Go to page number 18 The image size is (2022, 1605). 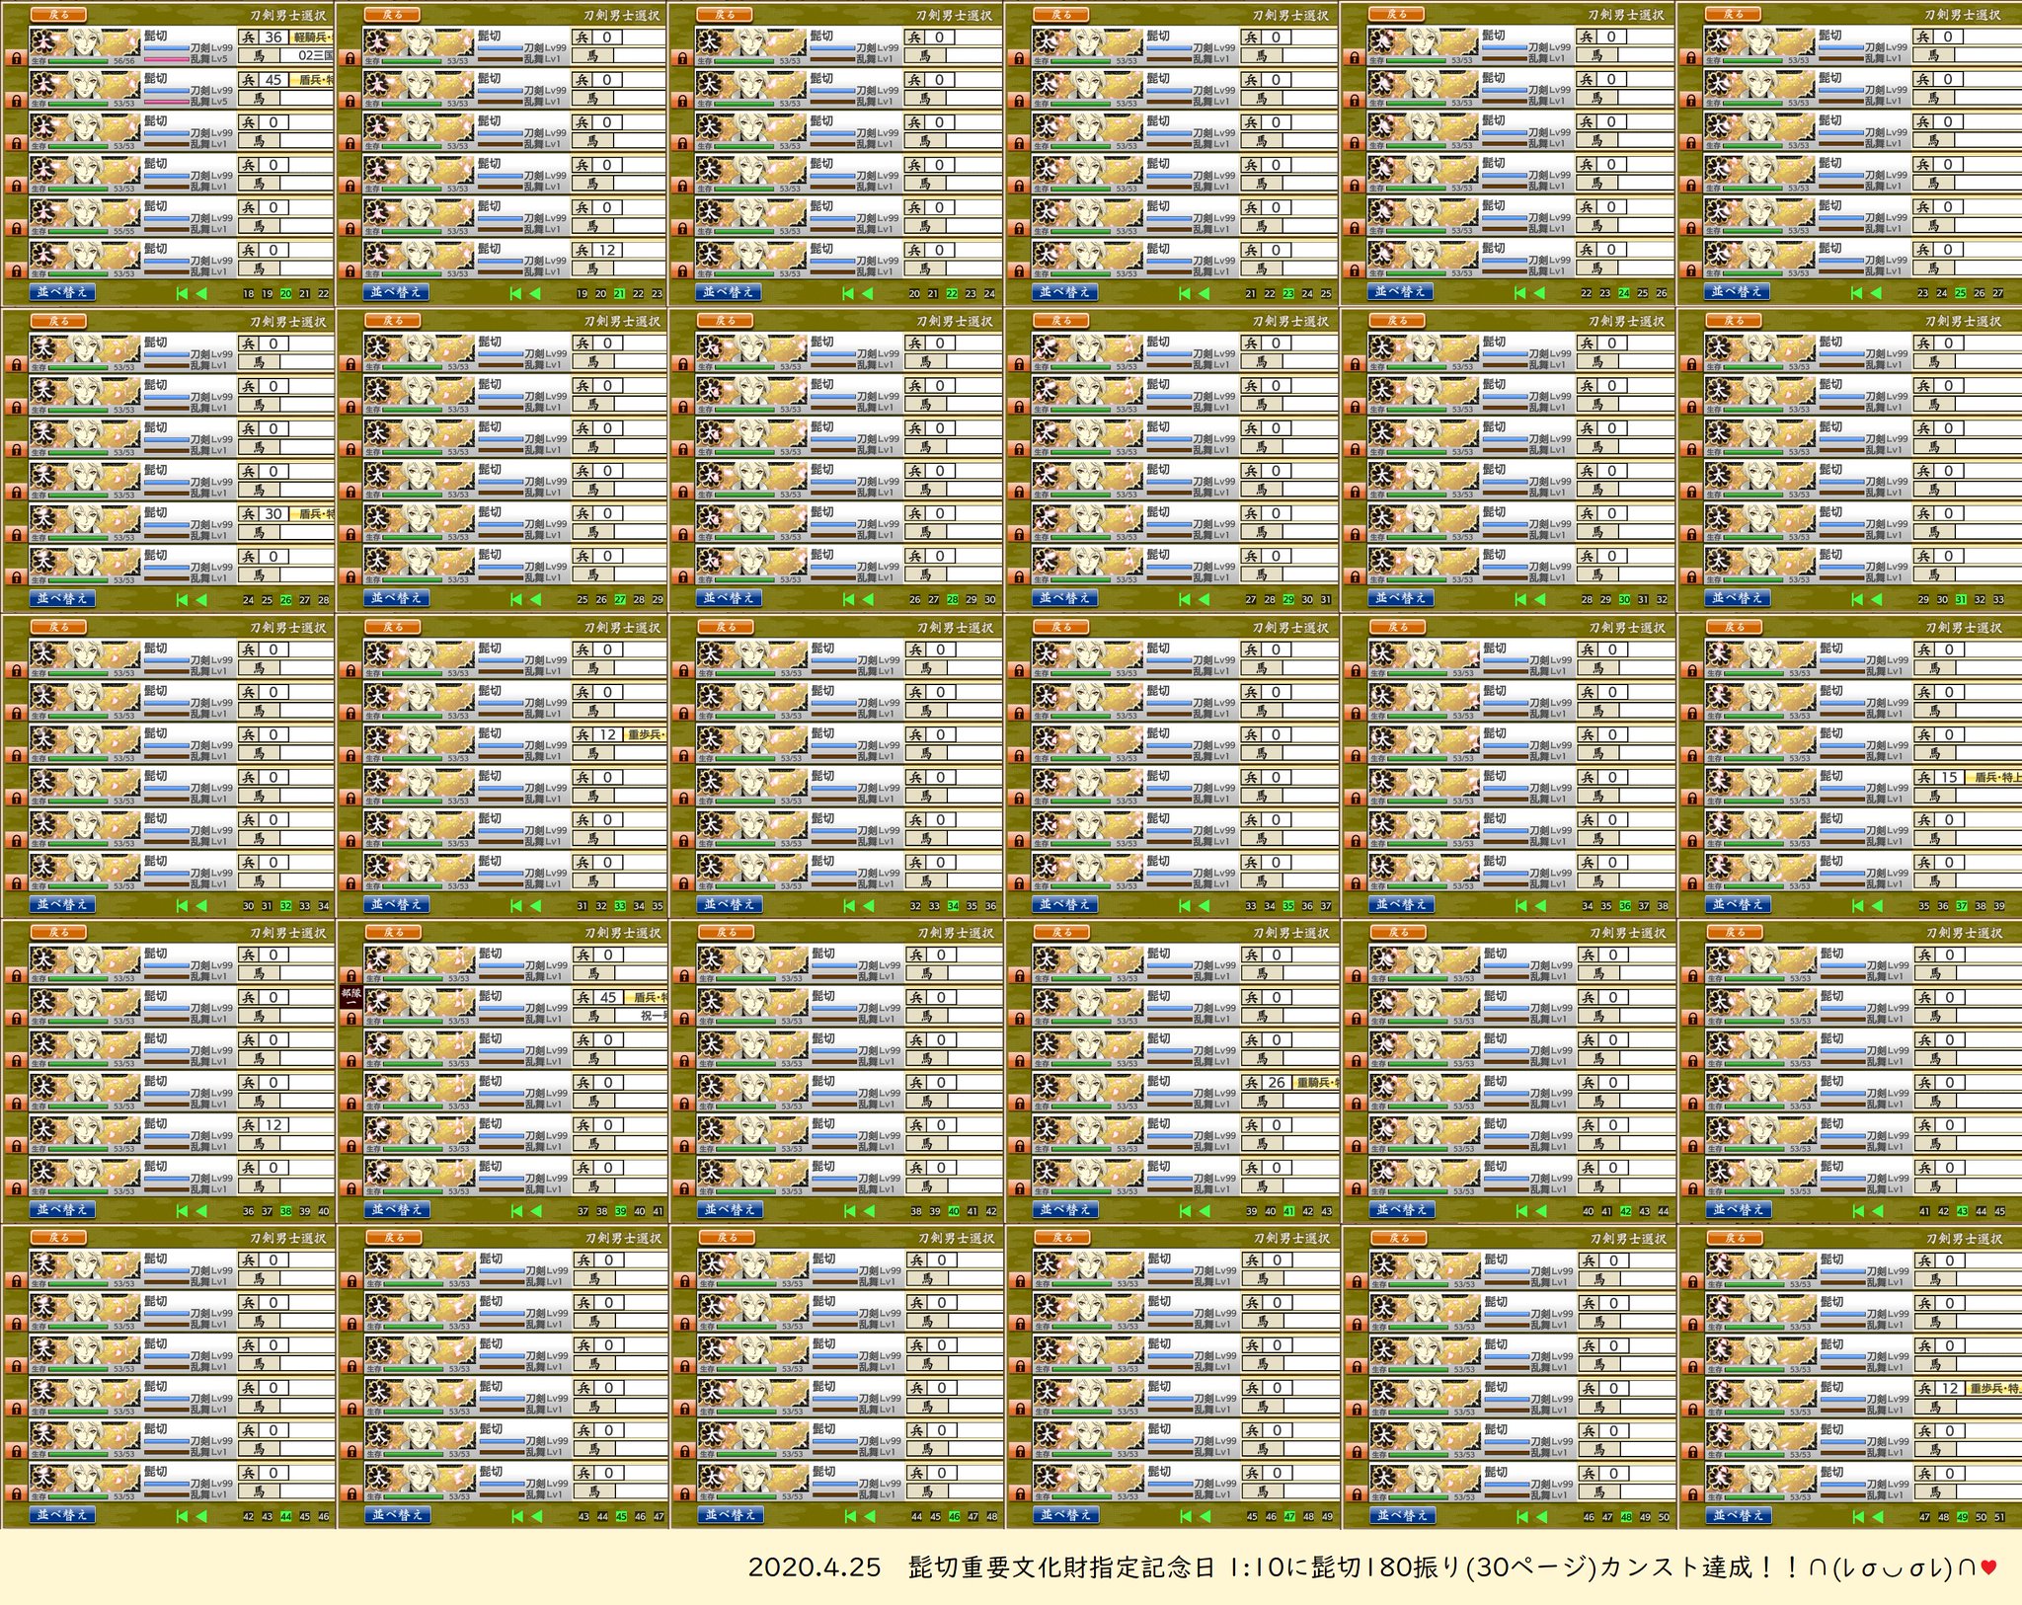pyautogui.click(x=248, y=294)
